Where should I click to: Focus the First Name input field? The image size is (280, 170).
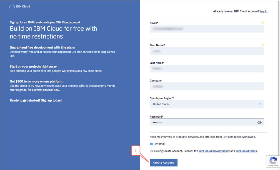click(x=207, y=51)
